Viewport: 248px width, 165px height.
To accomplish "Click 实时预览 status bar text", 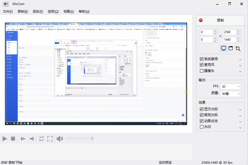I will point(165,162).
